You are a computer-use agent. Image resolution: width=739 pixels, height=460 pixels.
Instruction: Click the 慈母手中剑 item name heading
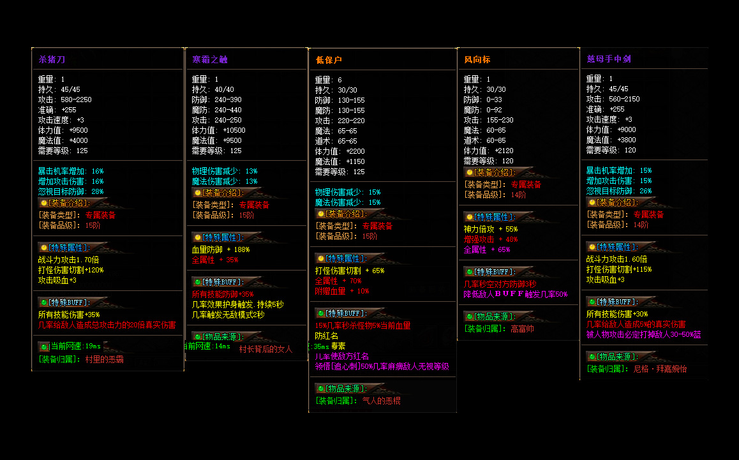coord(609,59)
